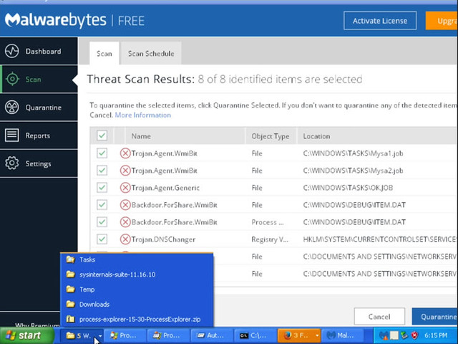Screen dimensions: 458x344
Task: Select sysinternals-suite-11.16.10 from the taskbar popup
Action: pyautogui.click(x=117, y=274)
